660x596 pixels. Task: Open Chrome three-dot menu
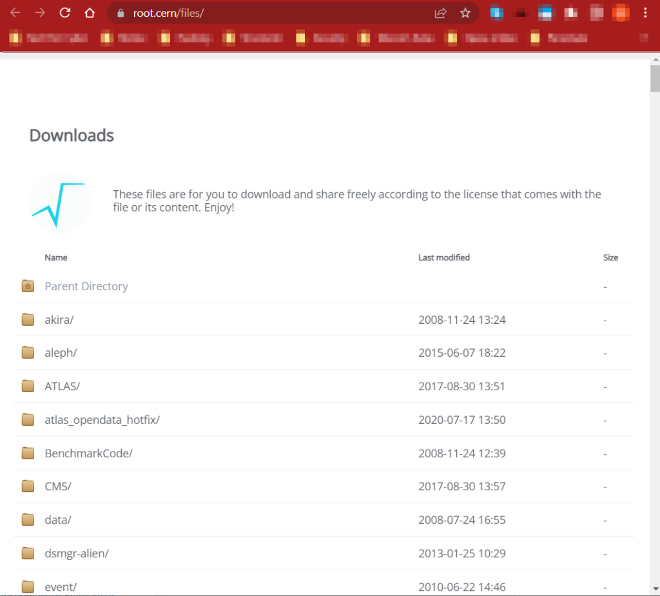(645, 13)
